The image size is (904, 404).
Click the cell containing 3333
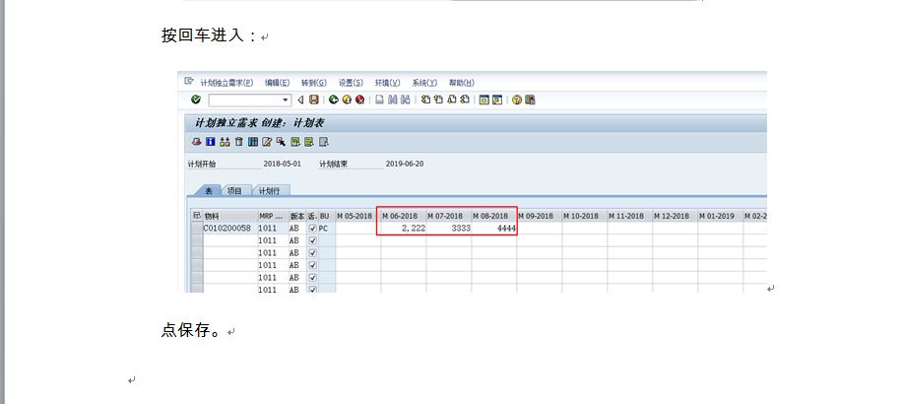(448, 229)
